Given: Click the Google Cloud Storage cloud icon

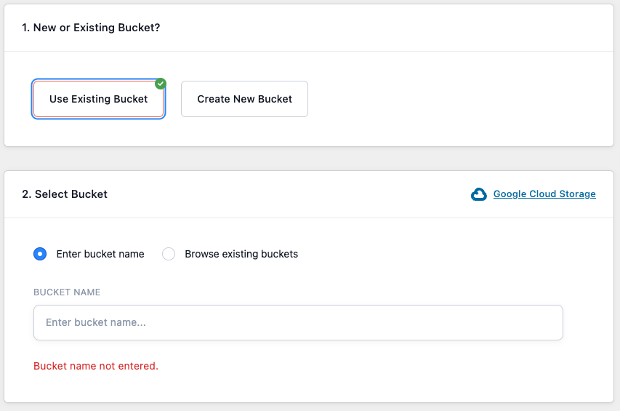Looking at the screenshot, I should [x=478, y=194].
